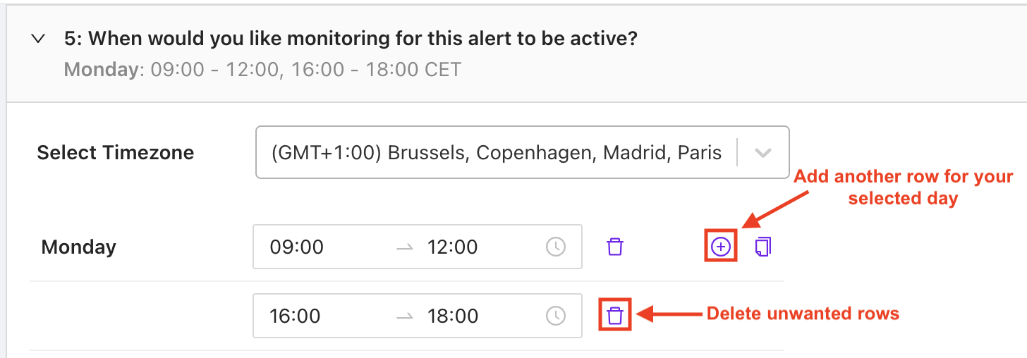Open the clock picker on the 16:00 row

556,315
